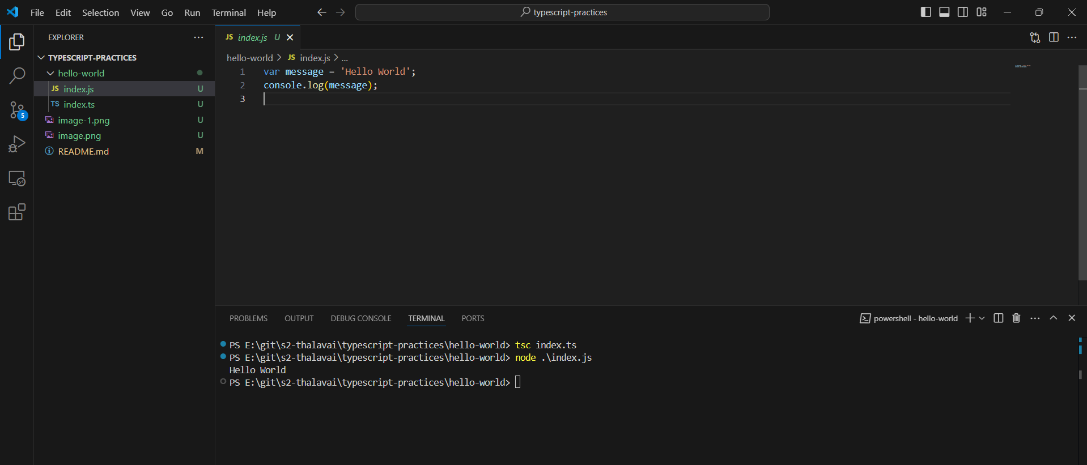Toggle the bottom panel visibility
1087x465 pixels.
(944, 12)
